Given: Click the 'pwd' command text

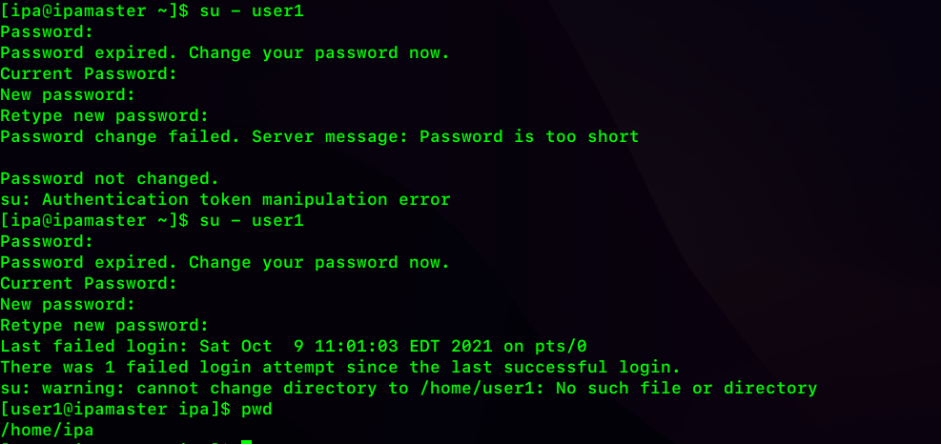Looking at the screenshot, I should coord(256,411).
